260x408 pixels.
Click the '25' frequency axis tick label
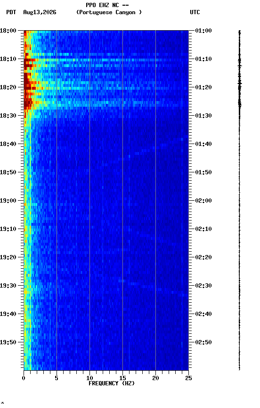pyautogui.click(x=188, y=378)
